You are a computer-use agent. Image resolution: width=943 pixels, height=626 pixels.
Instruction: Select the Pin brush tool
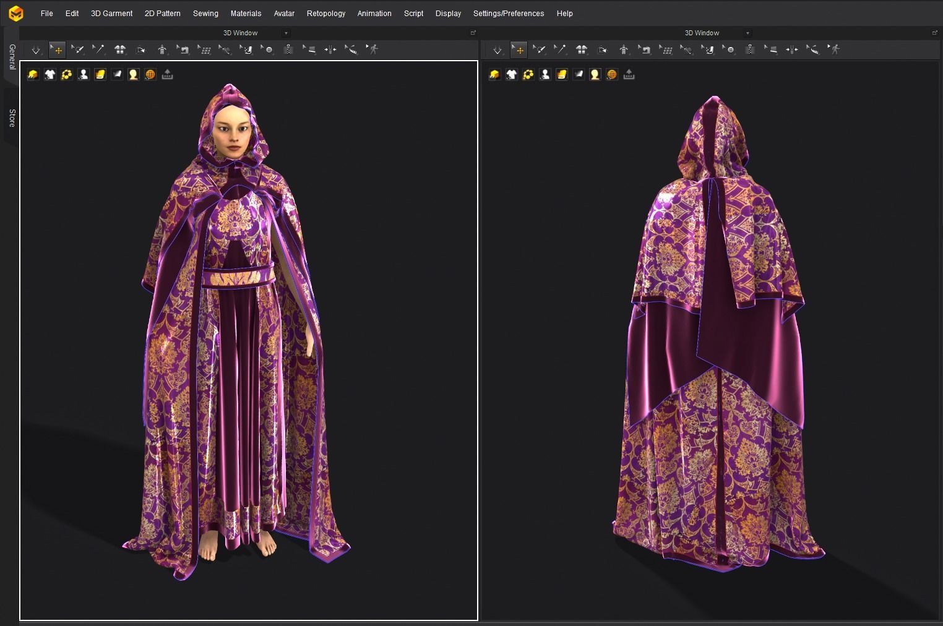[x=78, y=49]
